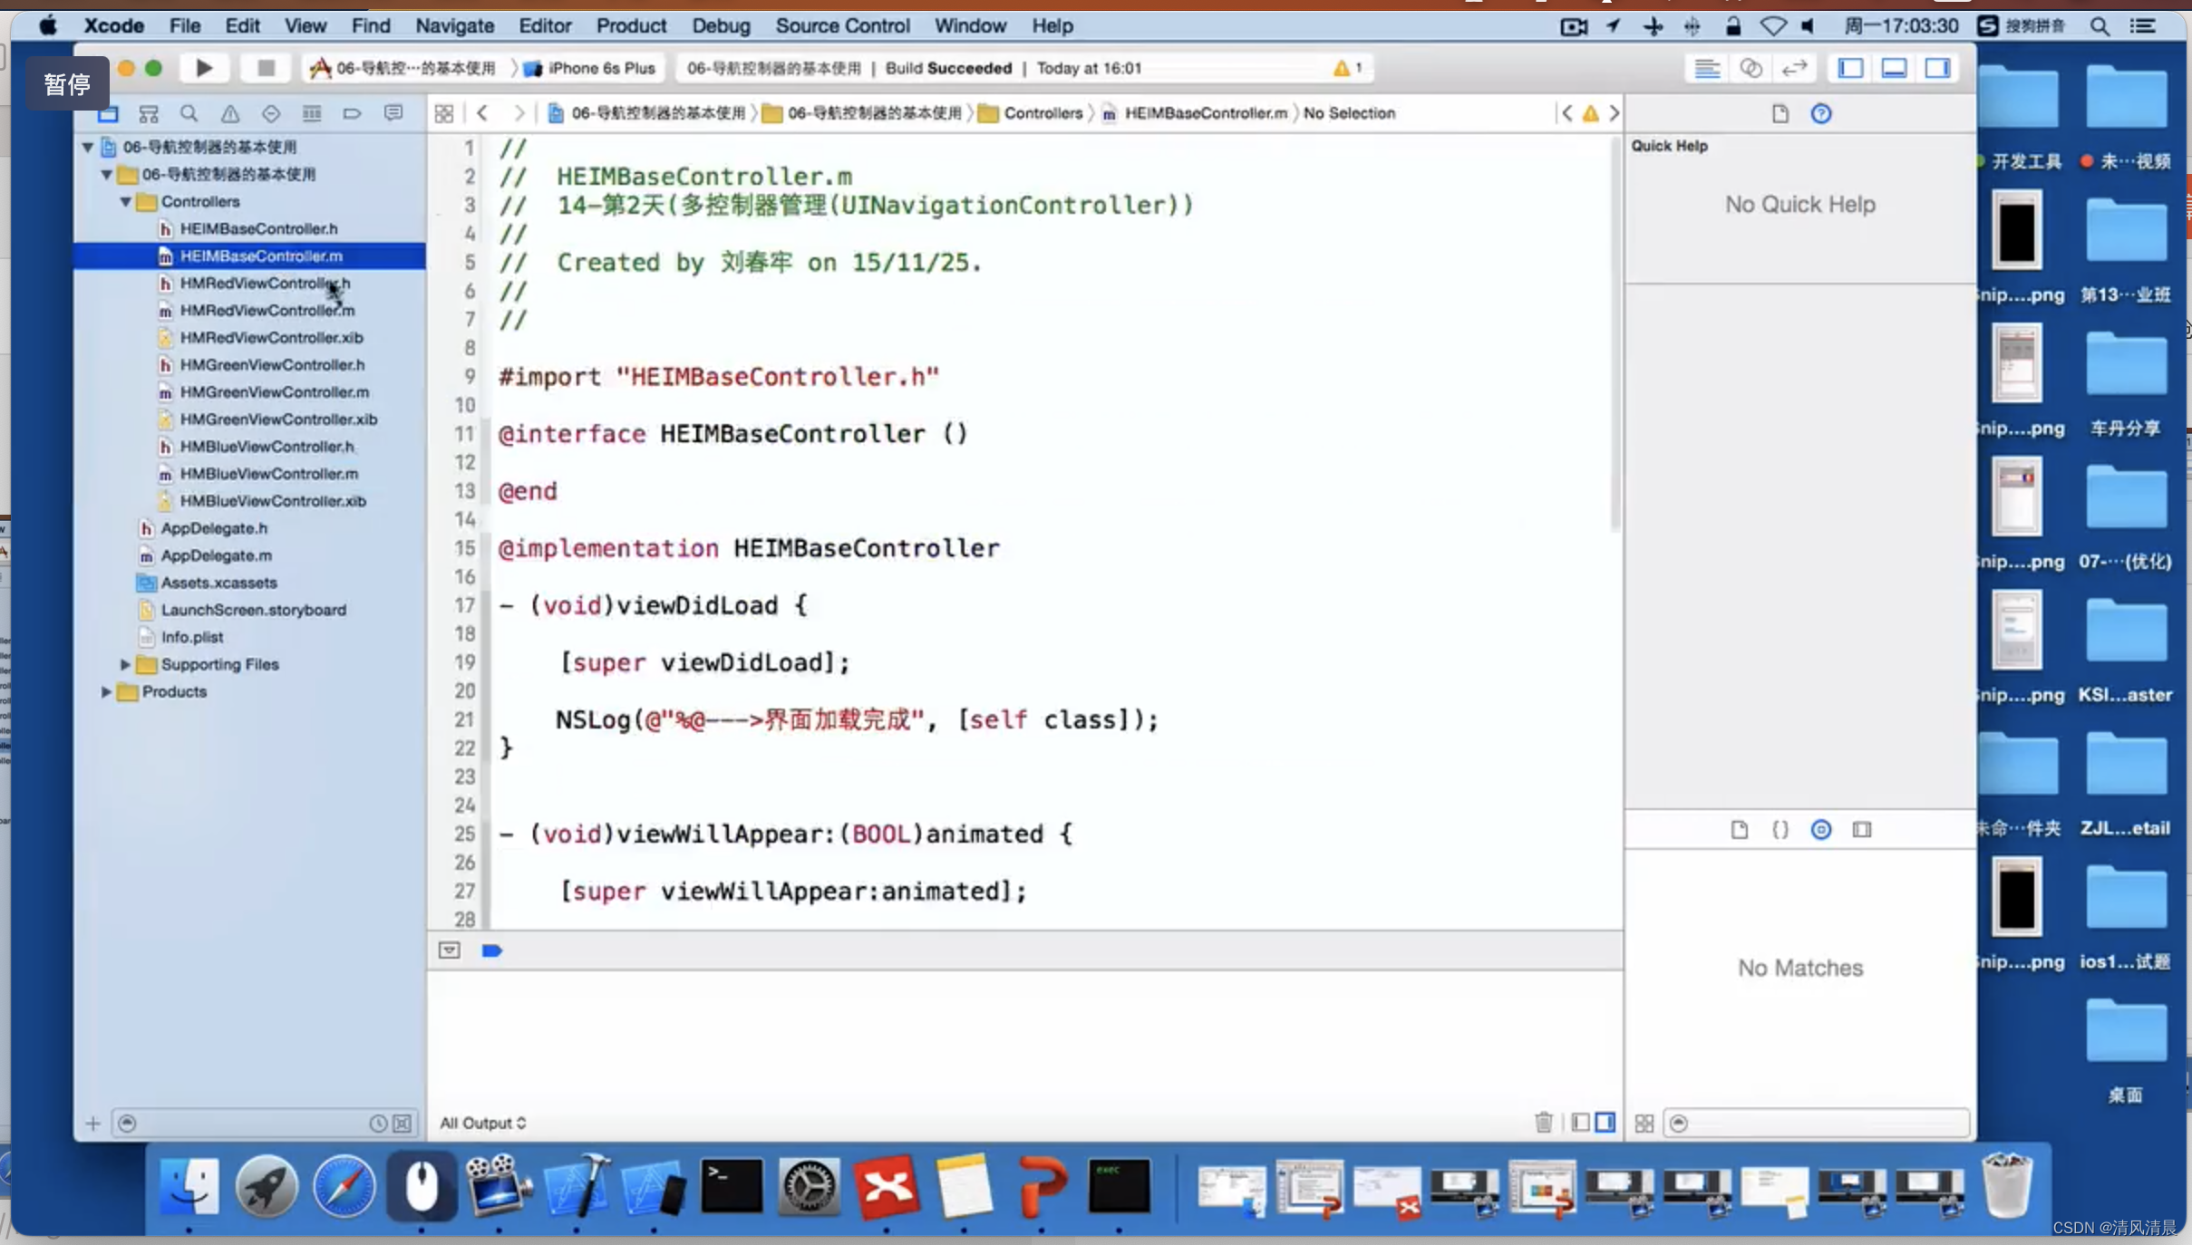Screen dimensions: 2192x1245
Task: Open the Navigate menu in menu bar
Action: [453, 25]
